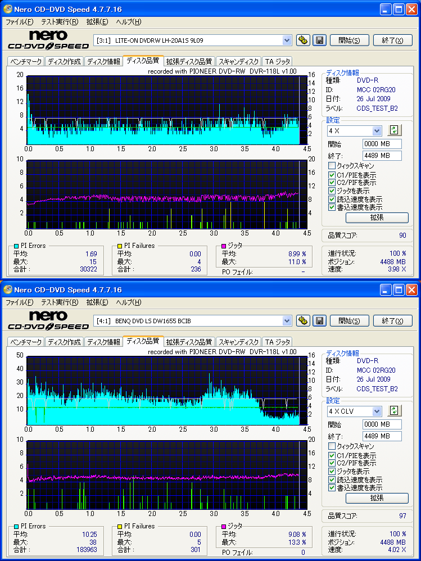Screen dimensions: 421x561
Task: Click the refresh icon beside 4 X CLV dropdown
Action: coord(394,411)
